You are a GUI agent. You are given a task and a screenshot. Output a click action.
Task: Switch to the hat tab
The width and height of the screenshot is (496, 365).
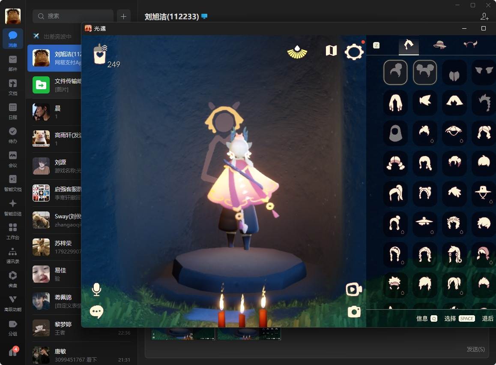[440, 45]
